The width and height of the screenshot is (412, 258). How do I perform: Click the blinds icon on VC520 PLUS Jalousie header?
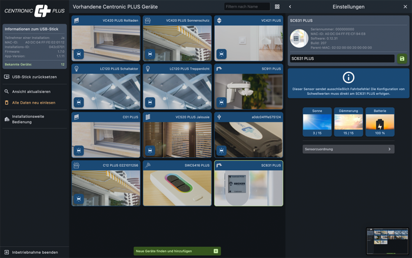tap(148, 117)
